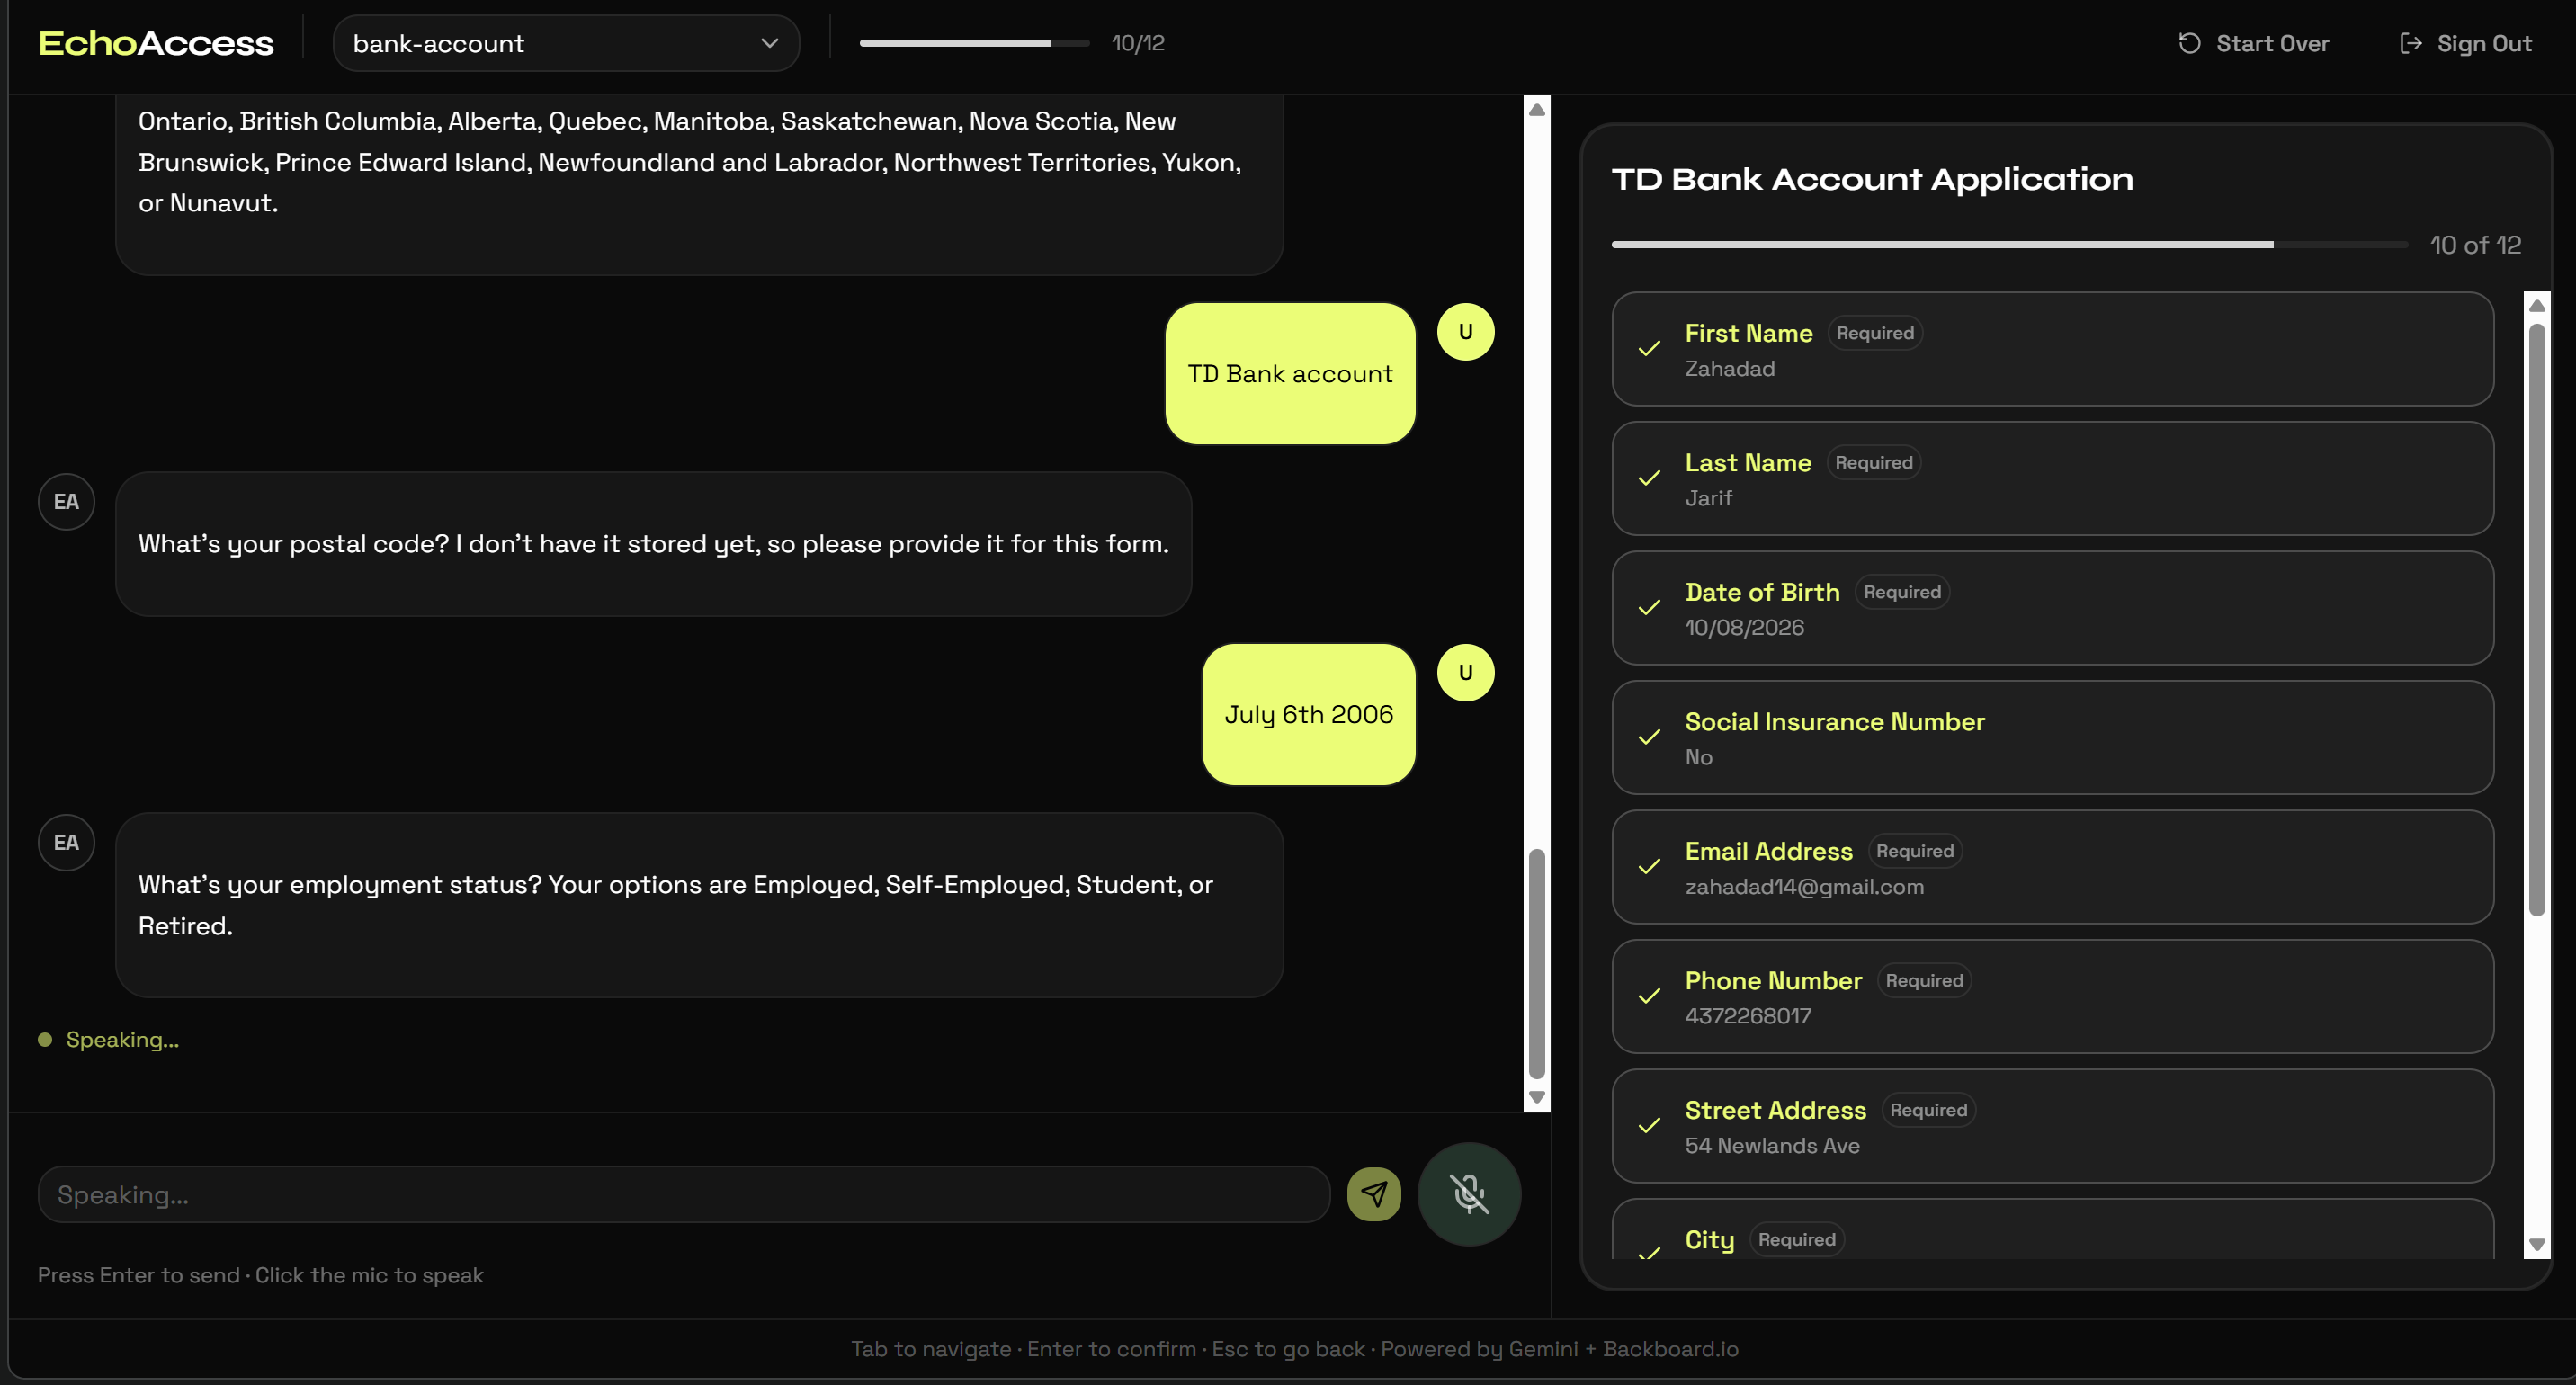Click the 10 of 12 form progress bar
2576x1385 pixels.
point(2008,245)
